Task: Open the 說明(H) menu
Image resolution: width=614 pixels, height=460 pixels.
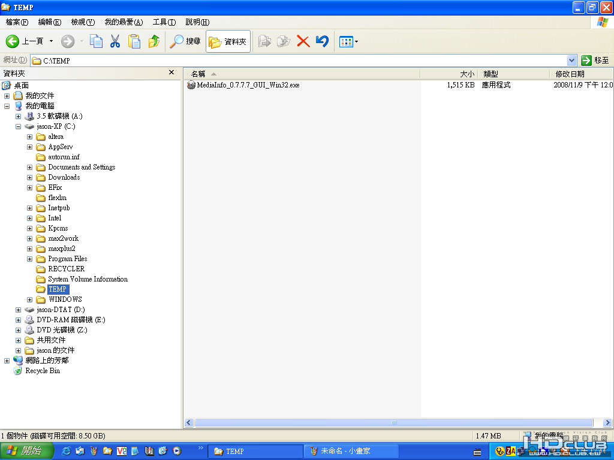Action: pyautogui.click(x=197, y=22)
